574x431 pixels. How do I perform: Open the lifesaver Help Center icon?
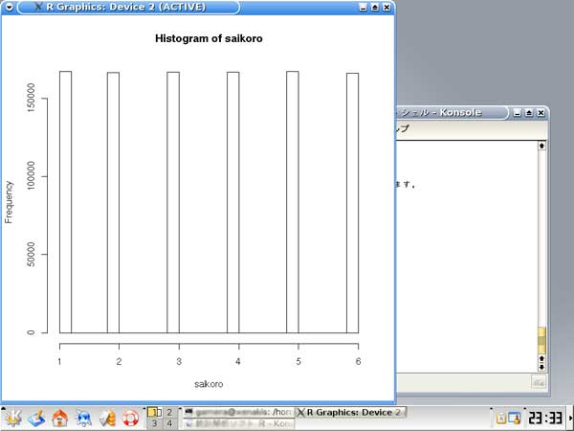pyautogui.click(x=131, y=418)
